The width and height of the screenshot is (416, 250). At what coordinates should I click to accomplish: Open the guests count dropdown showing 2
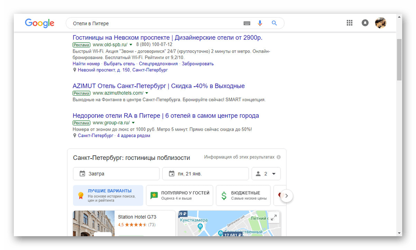click(266, 174)
